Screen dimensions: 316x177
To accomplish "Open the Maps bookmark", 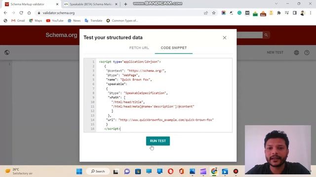I will [36, 21].
